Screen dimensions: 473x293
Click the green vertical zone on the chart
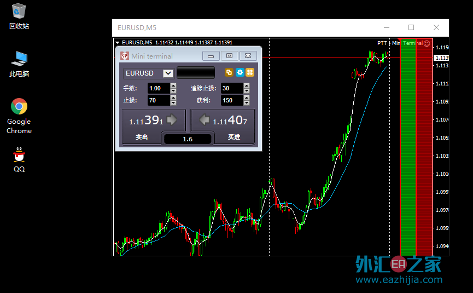pyautogui.click(x=408, y=148)
